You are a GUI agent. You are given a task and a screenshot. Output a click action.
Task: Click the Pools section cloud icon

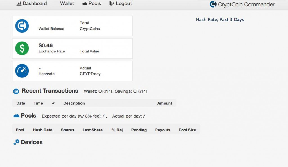tap(16, 116)
